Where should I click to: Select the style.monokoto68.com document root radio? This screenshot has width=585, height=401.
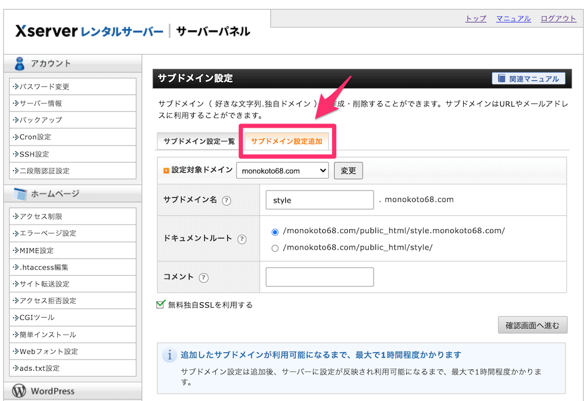pyautogui.click(x=275, y=232)
